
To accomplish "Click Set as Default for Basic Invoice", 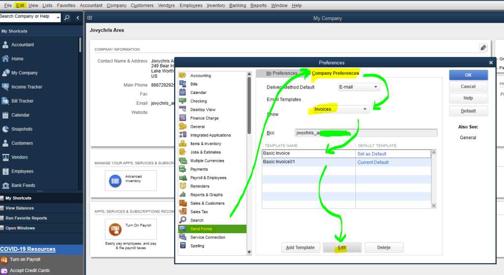I will coord(372,154).
